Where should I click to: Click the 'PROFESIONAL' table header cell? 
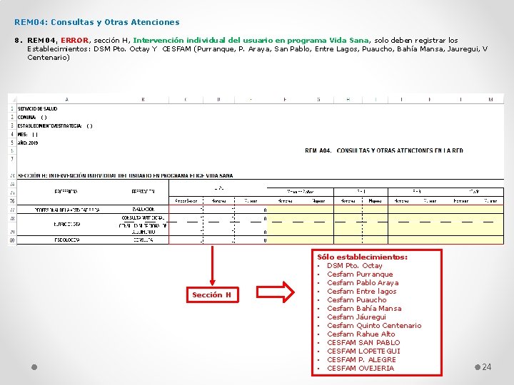[66, 192]
